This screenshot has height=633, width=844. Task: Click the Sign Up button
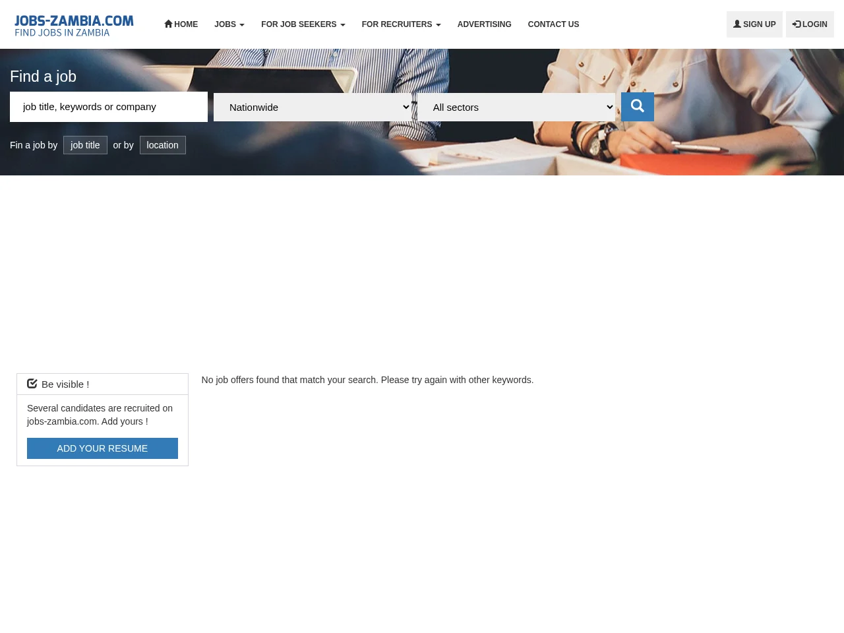(x=754, y=24)
